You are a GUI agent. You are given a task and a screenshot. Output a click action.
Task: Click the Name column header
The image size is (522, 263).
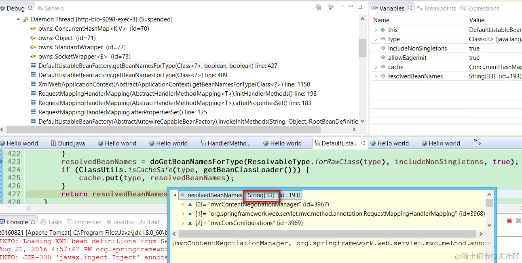419,20
